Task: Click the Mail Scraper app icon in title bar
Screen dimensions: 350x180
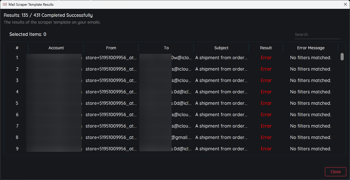Action: click(5, 4)
